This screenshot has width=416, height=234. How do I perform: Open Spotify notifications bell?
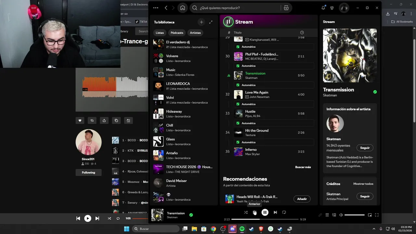323,8
